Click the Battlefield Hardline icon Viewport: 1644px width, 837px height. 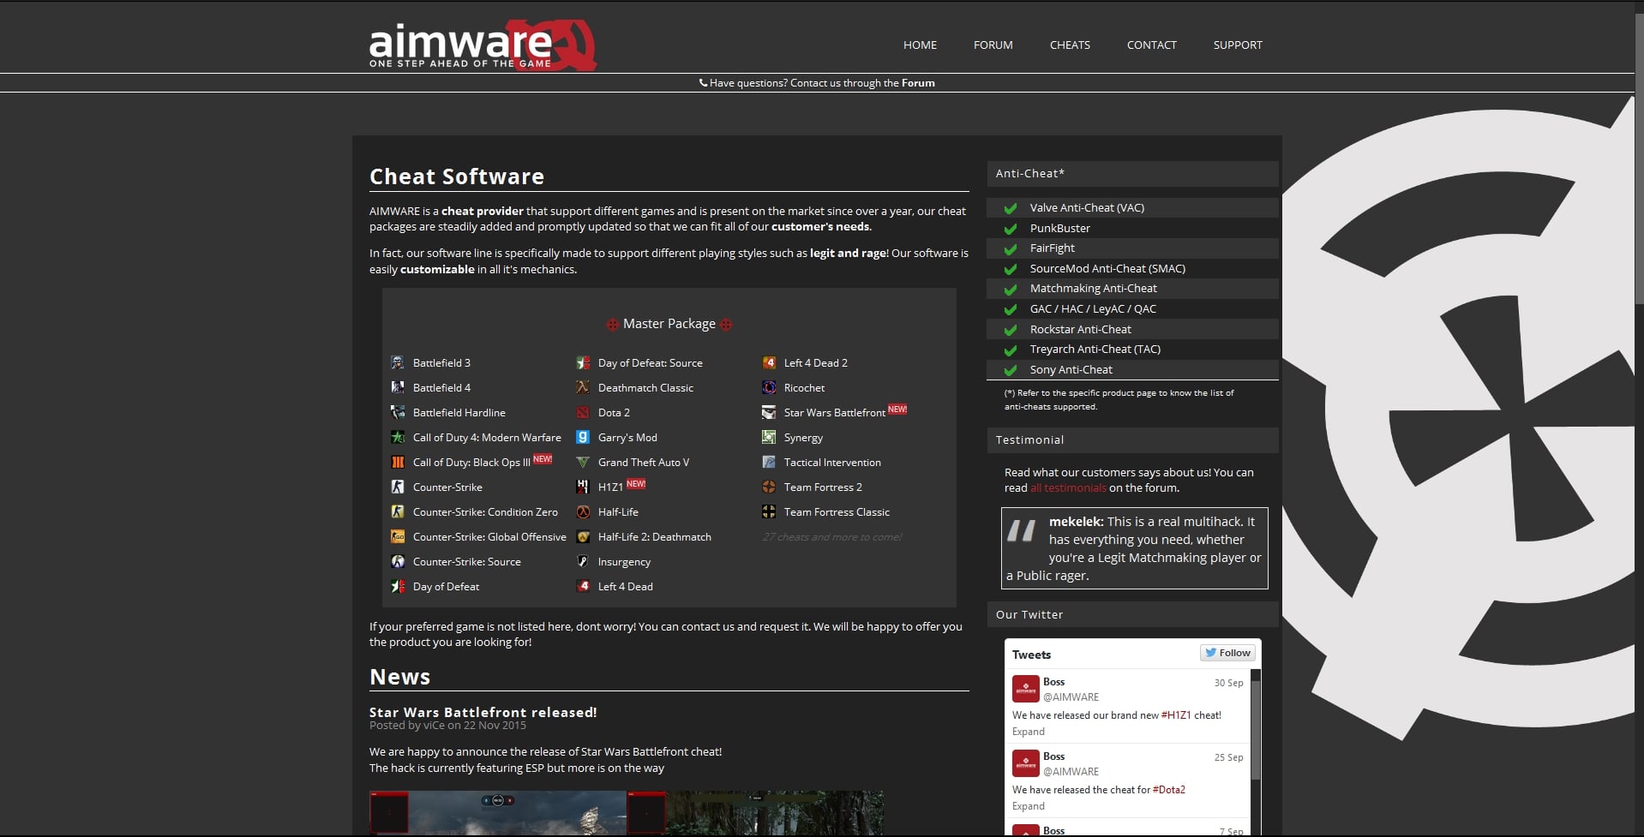point(398,412)
